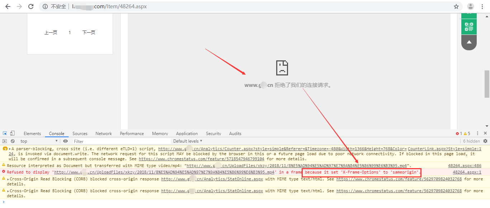
Task: Click the 下一页 next page link
Action: [89, 33]
